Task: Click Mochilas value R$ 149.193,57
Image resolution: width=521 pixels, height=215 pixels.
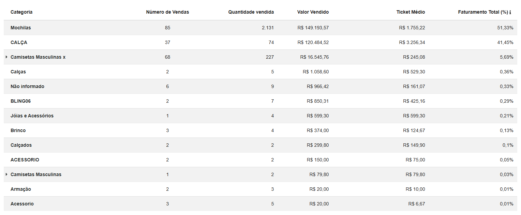Action: click(x=313, y=28)
